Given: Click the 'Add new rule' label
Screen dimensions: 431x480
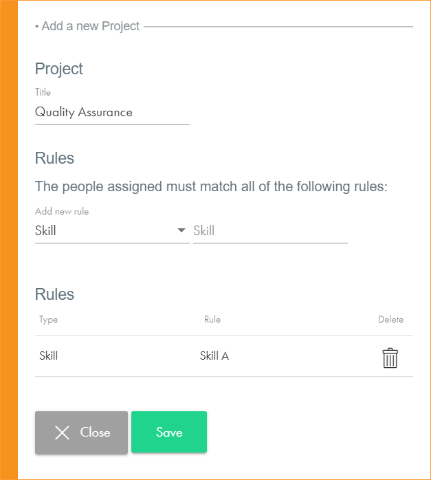Looking at the screenshot, I should coord(62,212).
